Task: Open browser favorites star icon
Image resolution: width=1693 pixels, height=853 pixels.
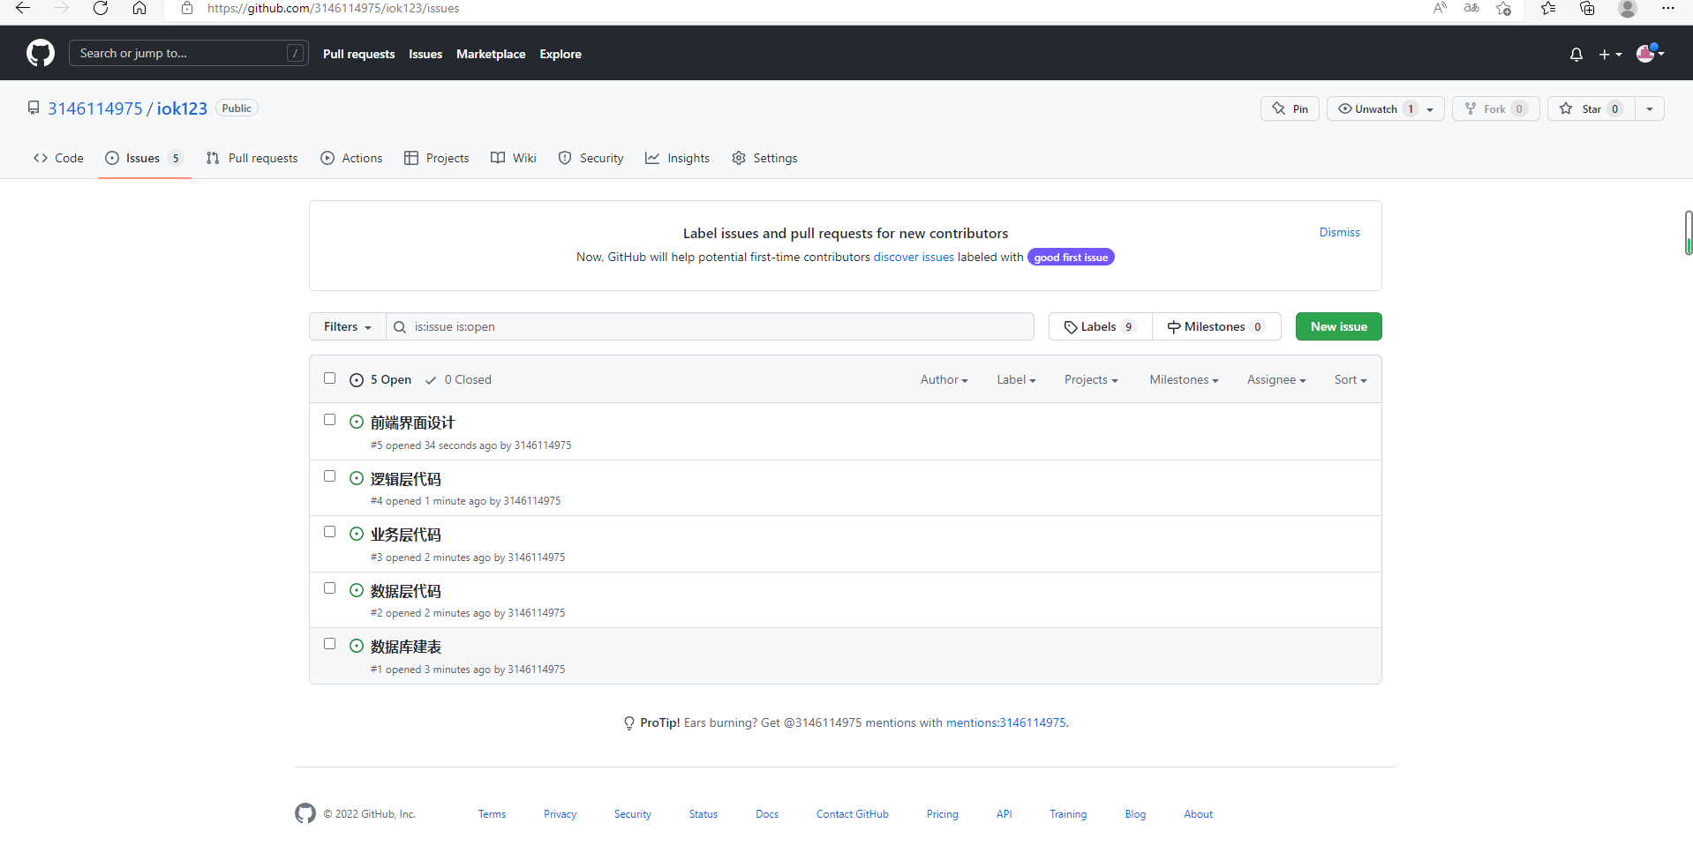Action: coord(1503,9)
